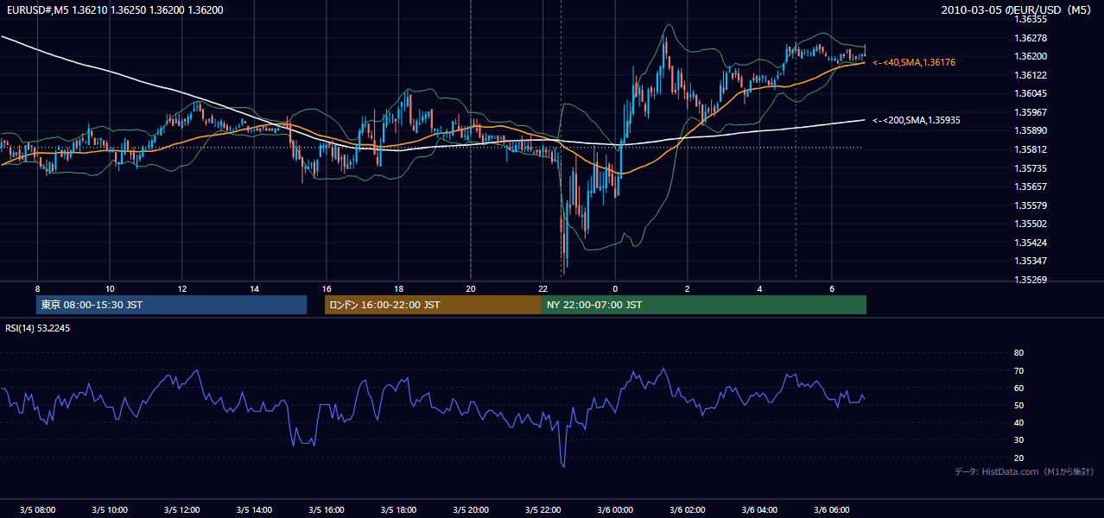Click hour label 22 under the price chart
The image size is (1104, 518).
click(542, 288)
